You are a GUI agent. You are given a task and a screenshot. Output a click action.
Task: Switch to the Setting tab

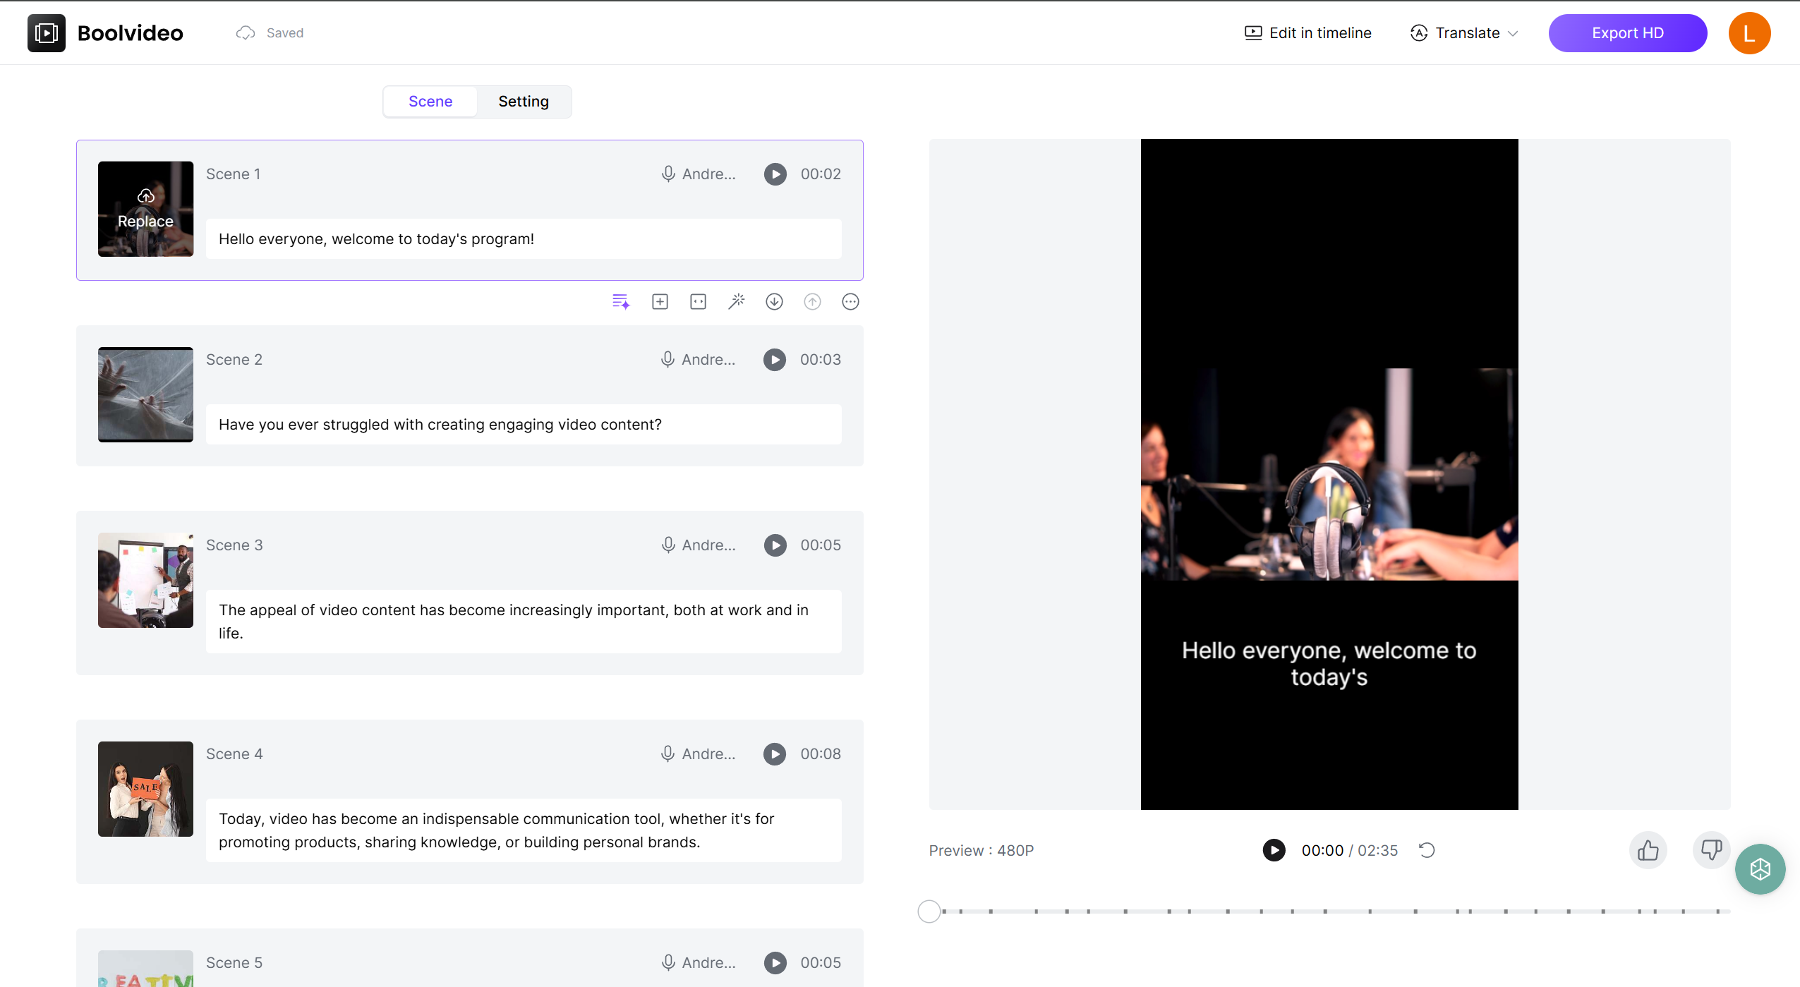click(524, 102)
